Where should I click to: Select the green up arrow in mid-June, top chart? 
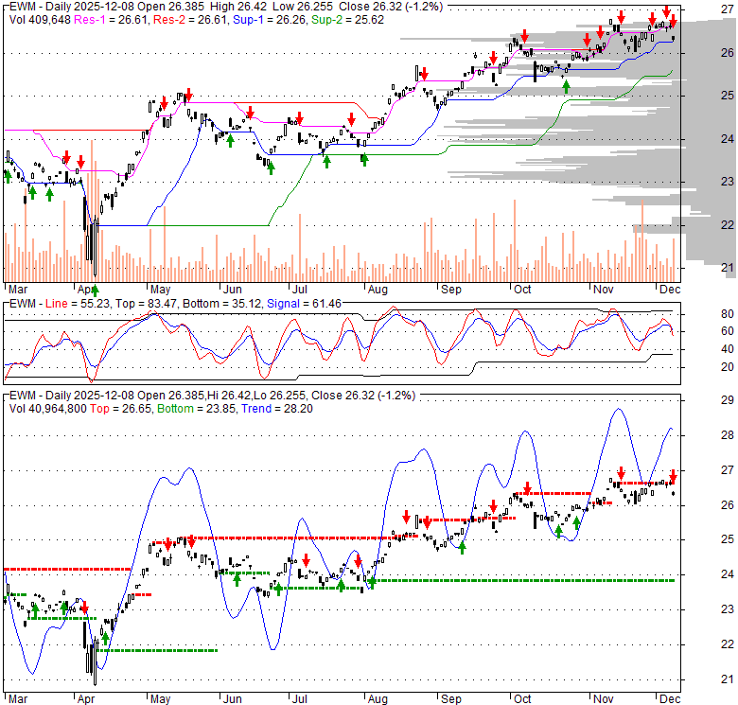pos(271,167)
